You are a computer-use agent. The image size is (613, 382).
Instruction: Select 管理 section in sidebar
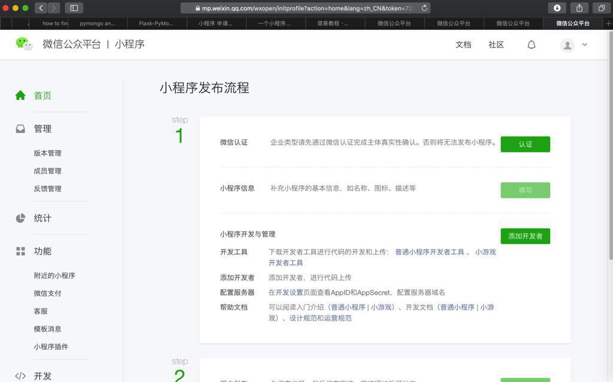coord(43,129)
